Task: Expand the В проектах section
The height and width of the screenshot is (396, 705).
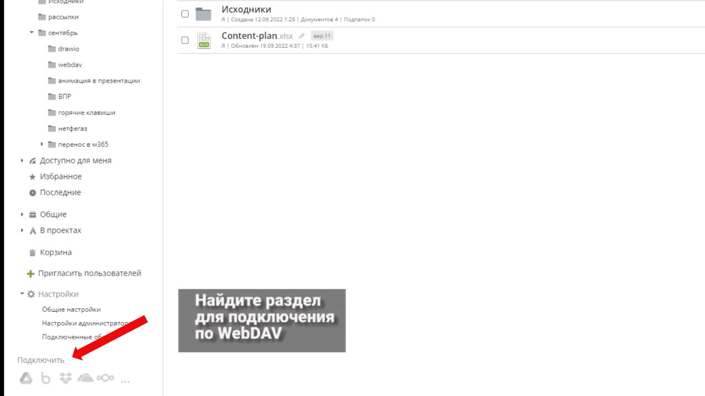Action: tap(22, 230)
